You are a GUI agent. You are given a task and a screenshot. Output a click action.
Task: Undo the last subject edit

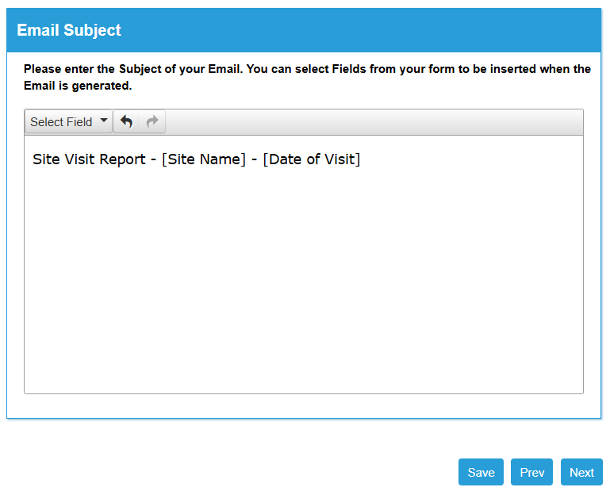[127, 122]
